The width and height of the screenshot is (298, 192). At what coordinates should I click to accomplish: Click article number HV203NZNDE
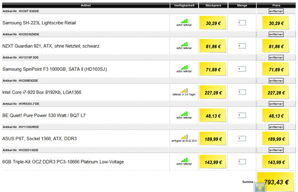[29, 34]
